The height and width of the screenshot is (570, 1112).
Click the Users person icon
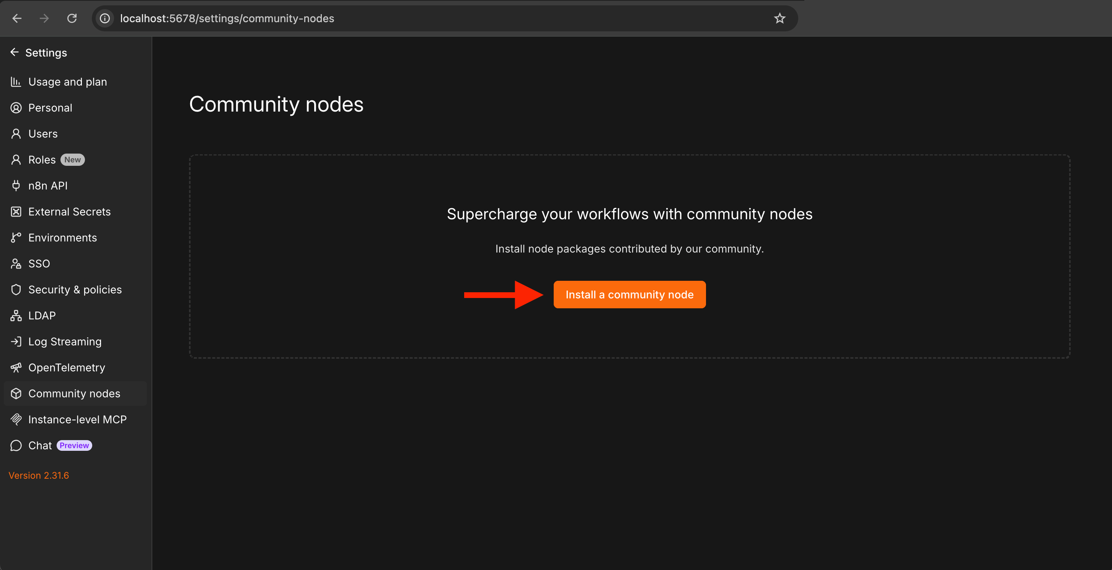pyautogui.click(x=16, y=134)
